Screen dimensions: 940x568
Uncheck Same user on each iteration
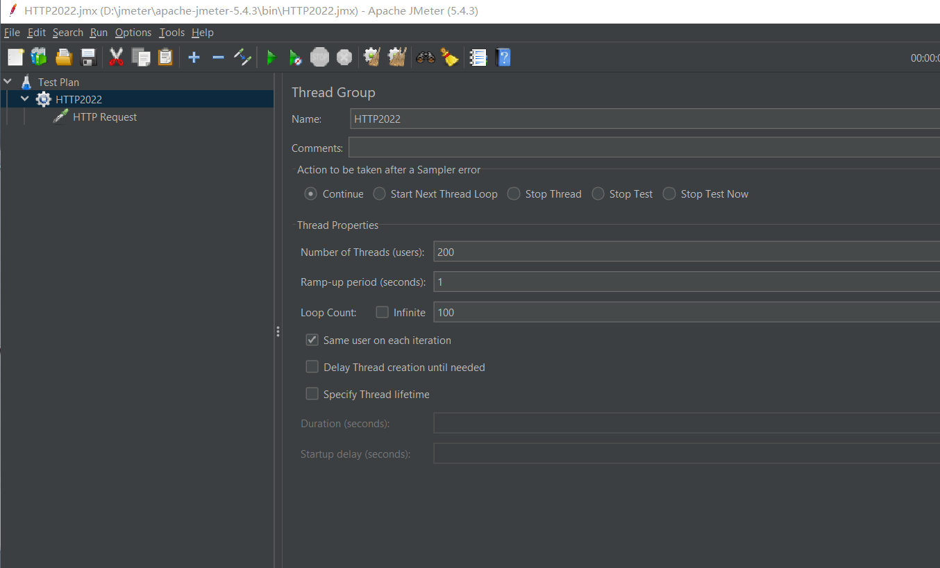[312, 340]
